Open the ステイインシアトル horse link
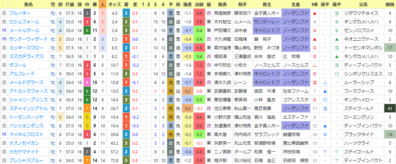This screenshot has width=396, height=164. coord(28,108)
